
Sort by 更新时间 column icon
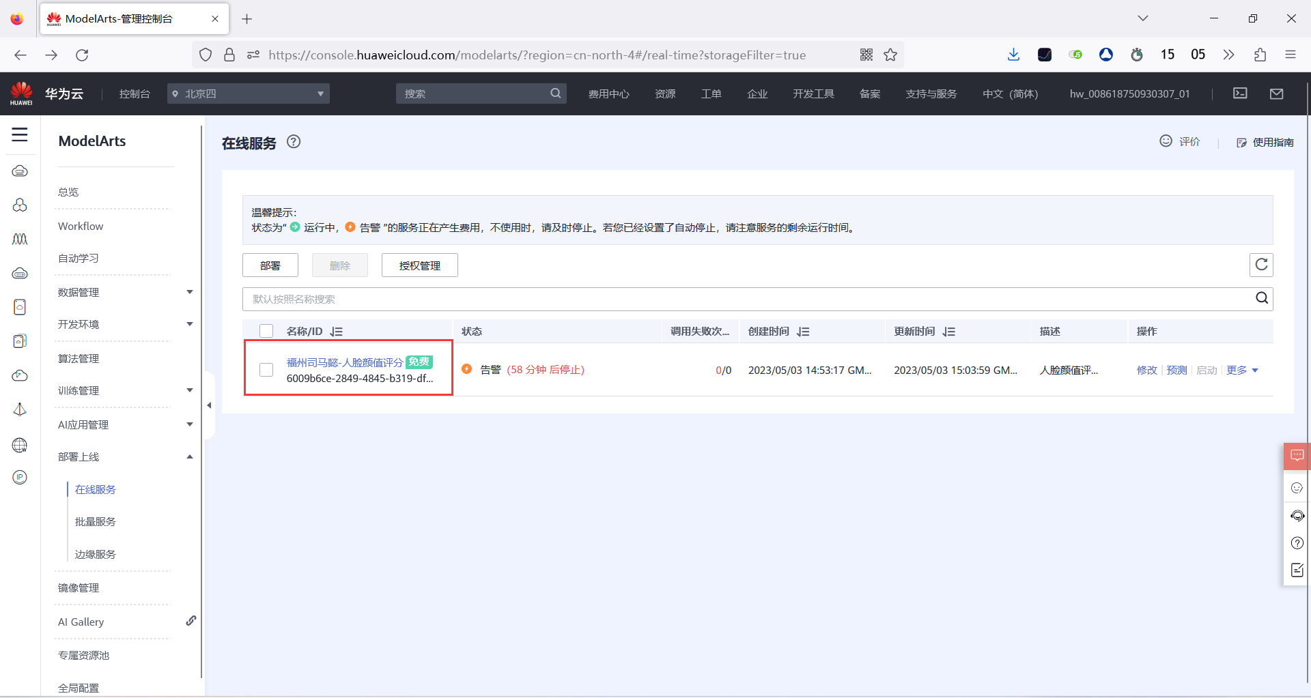click(949, 332)
